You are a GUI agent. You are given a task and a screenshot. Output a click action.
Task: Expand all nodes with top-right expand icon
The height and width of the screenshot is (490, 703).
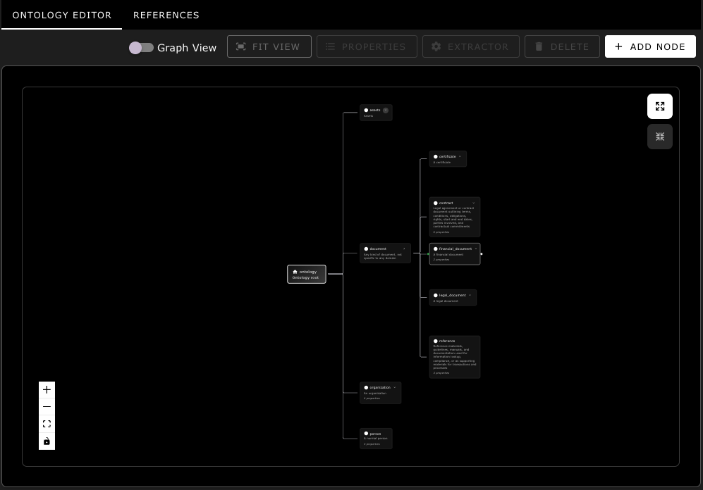[x=659, y=106]
